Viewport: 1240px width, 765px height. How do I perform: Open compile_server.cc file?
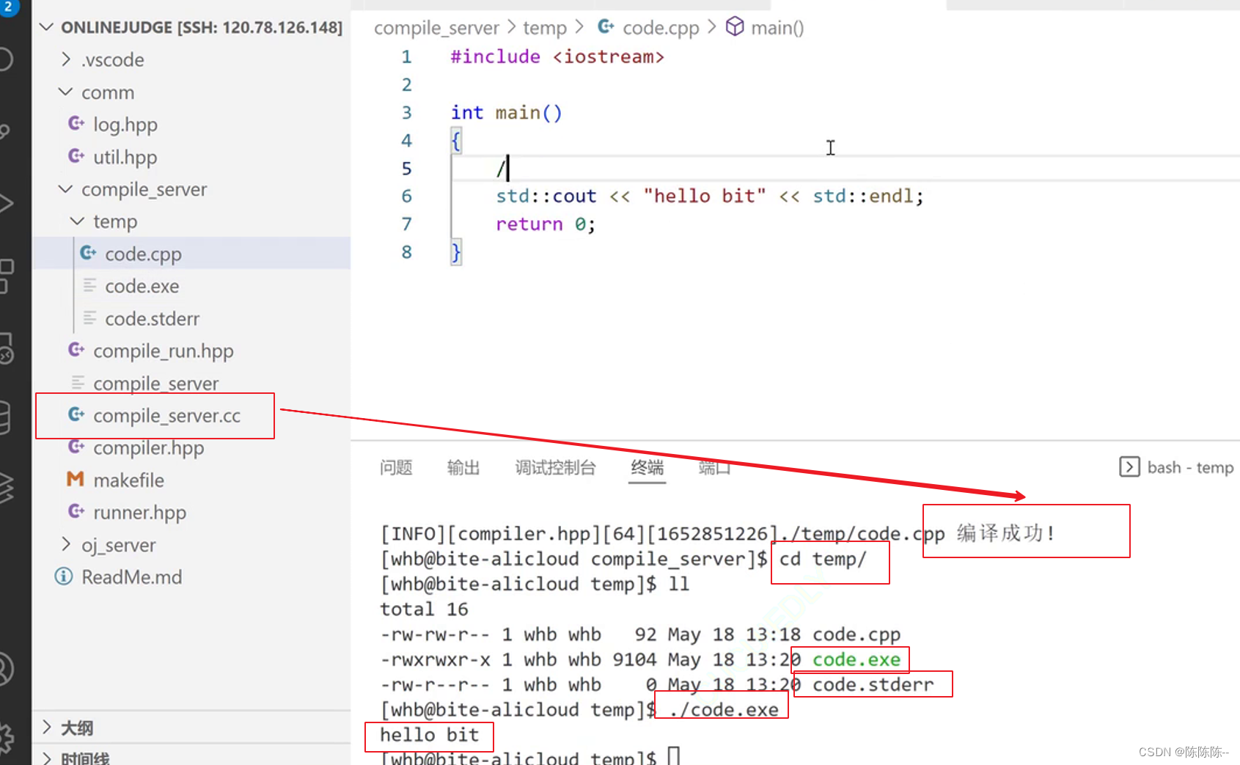167,416
